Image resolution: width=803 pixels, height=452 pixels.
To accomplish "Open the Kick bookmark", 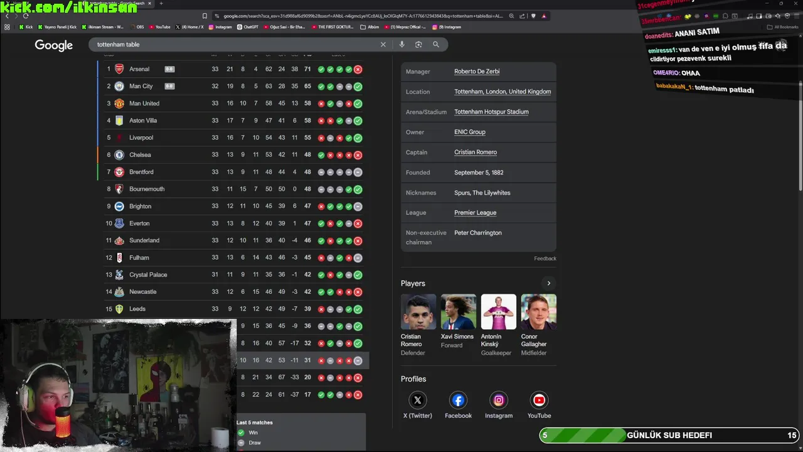I will tap(26, 27).
